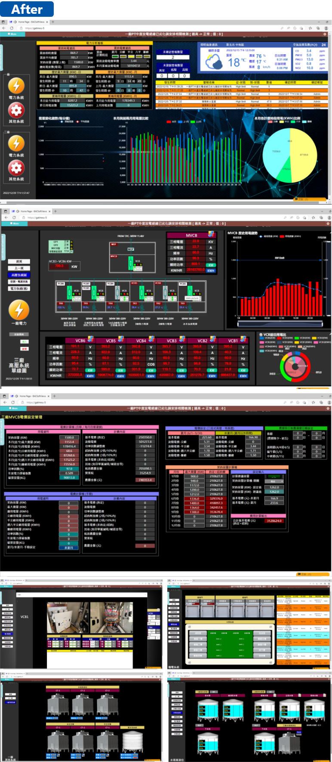332x762 pixels.
Task: Open 其他系統 gear icon in the upper dashboard group
Action: point(16,110)
